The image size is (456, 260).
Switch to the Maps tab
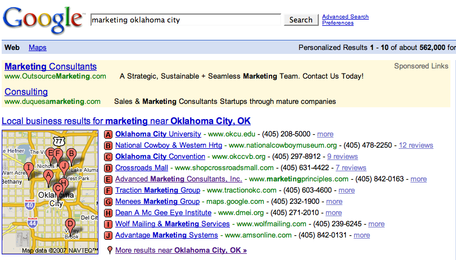click(38, 48)
